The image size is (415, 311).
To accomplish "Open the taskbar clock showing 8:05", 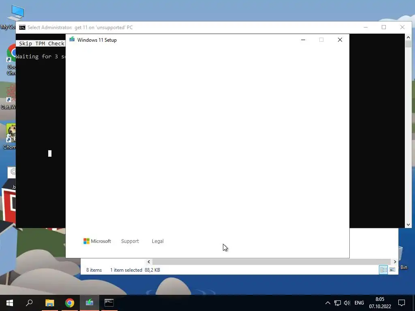I will tap(380, 303).
